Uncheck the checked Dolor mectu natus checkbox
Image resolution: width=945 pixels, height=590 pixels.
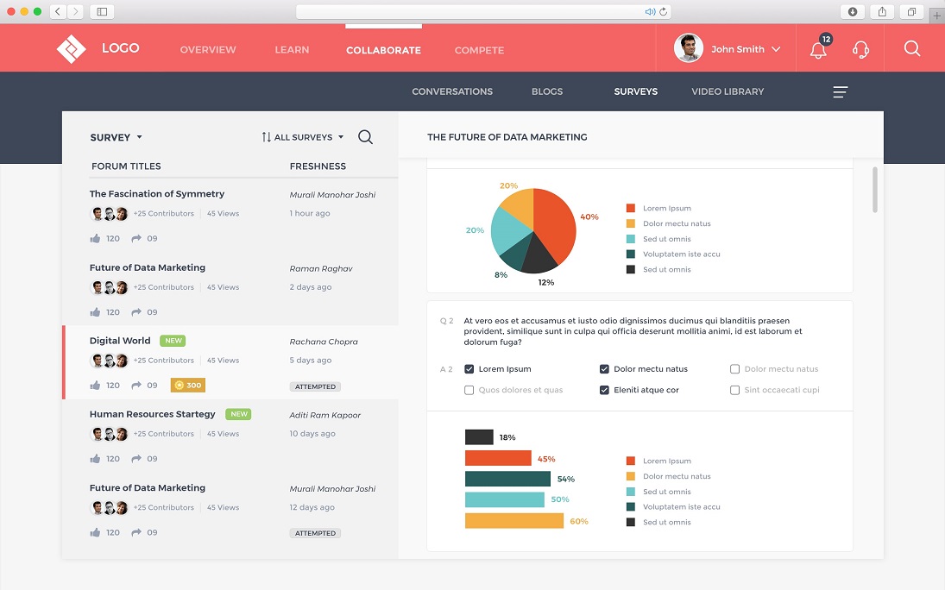[604, 369]
